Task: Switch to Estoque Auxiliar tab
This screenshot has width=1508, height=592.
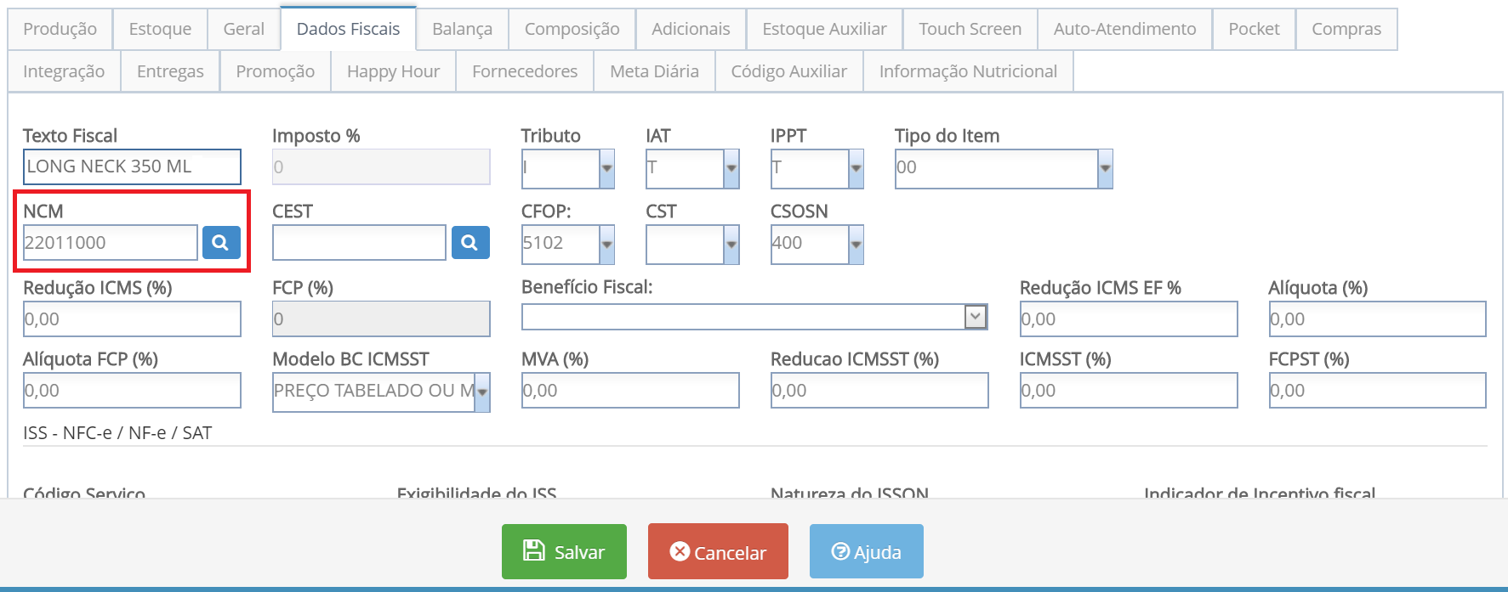Action: click(824, 29)
